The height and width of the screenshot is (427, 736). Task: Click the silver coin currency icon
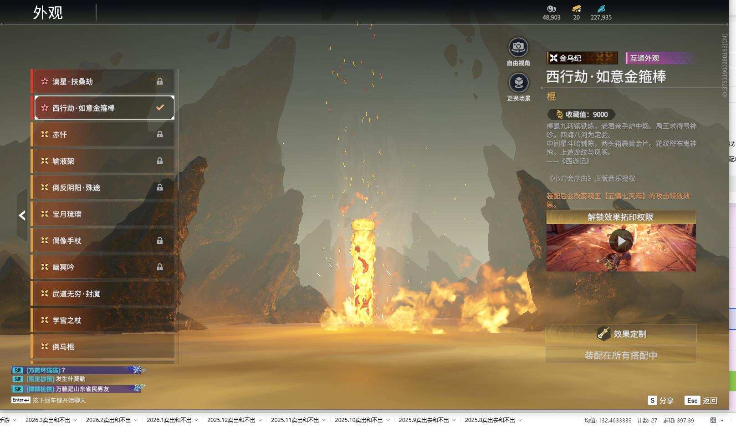point(551,9)
